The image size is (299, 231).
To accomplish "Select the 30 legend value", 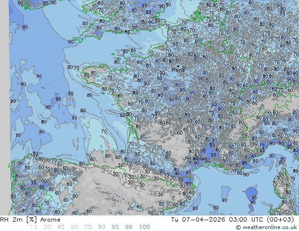I will pos(47,227).
